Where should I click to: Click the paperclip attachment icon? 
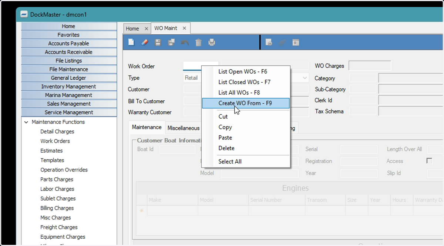click(x=282, y=42)
